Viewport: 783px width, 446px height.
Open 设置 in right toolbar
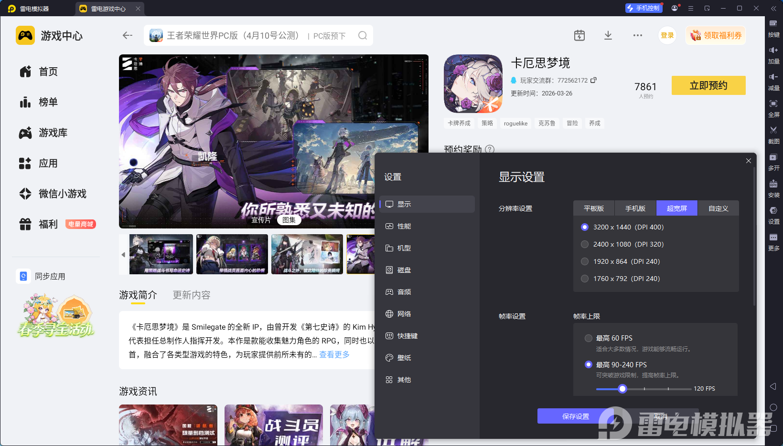click(x=773, y=216)
